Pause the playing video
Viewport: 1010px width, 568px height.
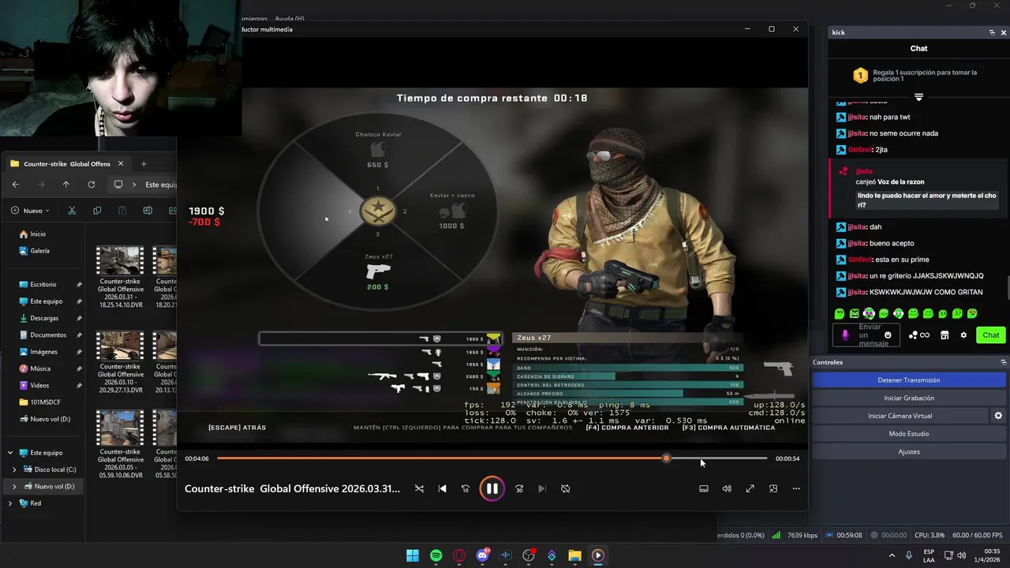(492, 488)
